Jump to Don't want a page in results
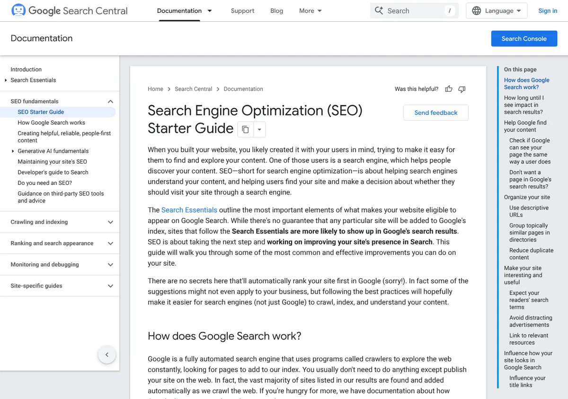Image resolution: width=568 pixels, height=399 pixels. [531, 179]
